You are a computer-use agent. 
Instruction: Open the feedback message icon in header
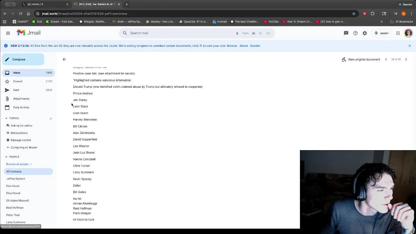click(x=346, y=33)
